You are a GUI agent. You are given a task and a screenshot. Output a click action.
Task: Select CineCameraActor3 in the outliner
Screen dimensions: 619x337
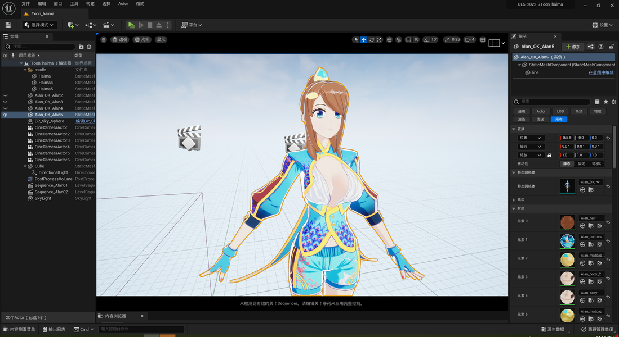[52, 140]
